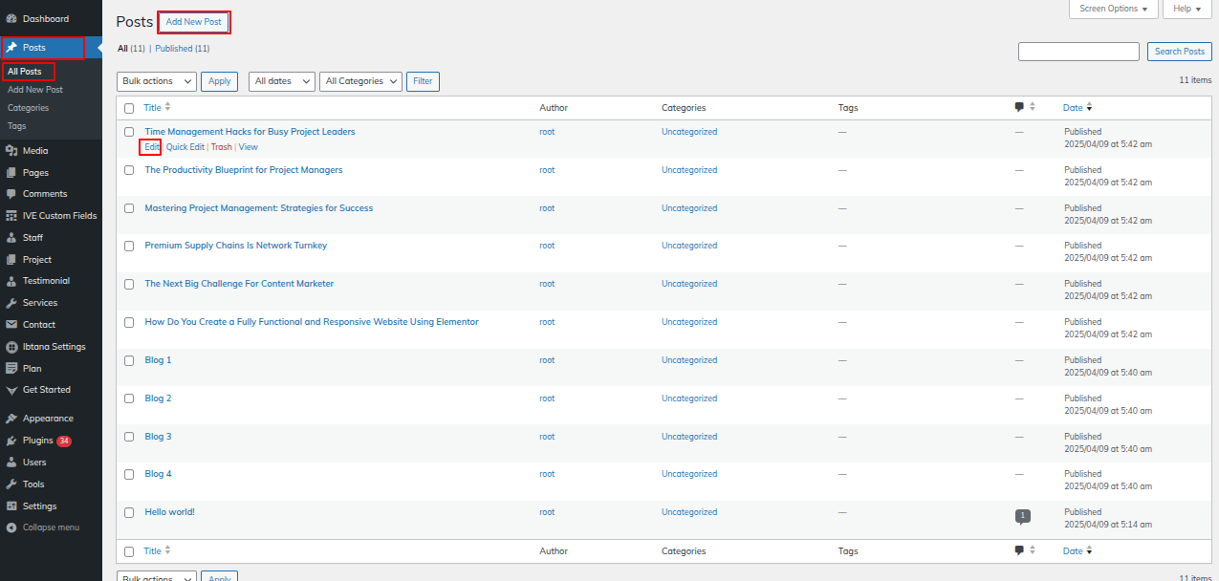Click the Tools wrench icon
This screenshot has width=1219, height=581.
[x=11, y=484]
